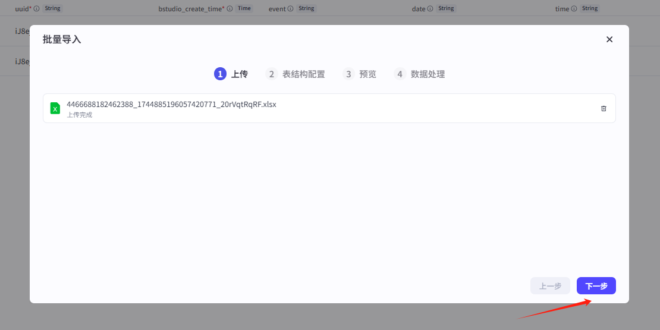Click the String type tag beside event

pyautogui.click(x=306, y=9)
